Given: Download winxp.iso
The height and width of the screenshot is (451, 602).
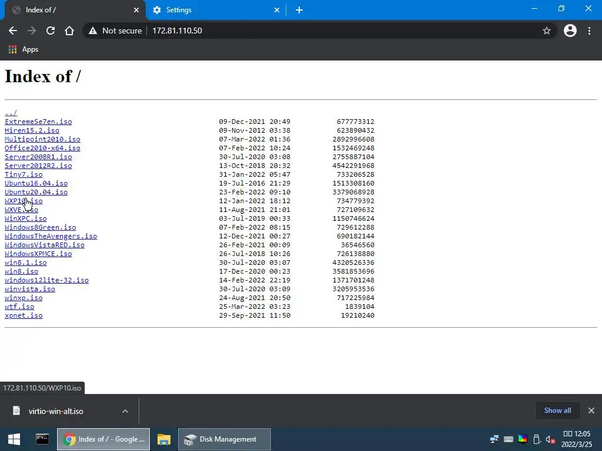Looking at the screenshot, I should pyautogui.click(x=24, y=298).
